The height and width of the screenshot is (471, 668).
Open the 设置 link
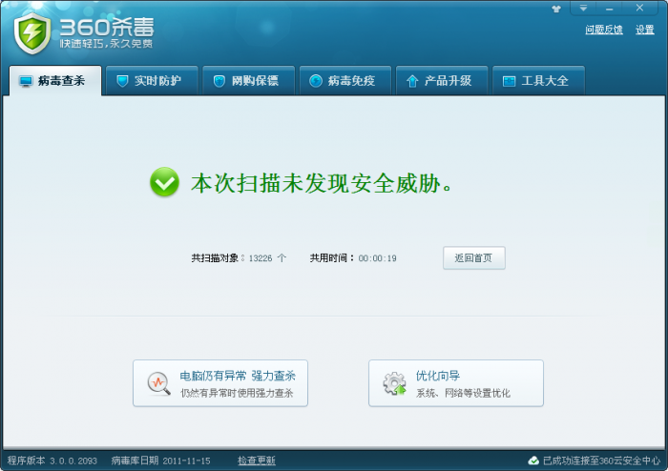click(644, 30)
